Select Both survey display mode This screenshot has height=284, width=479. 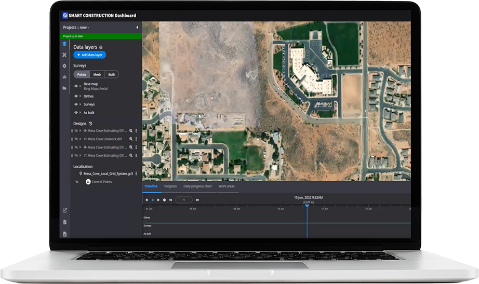[x=112, y=75]
